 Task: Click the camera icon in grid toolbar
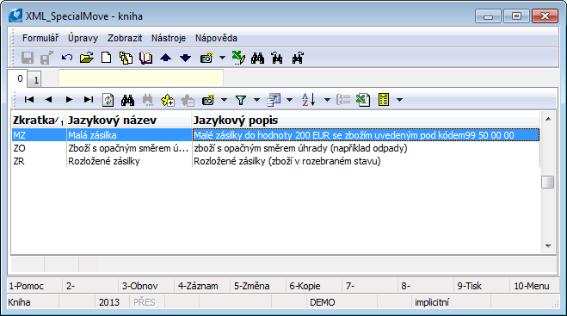pyautogui.click(x=208, y=100)
